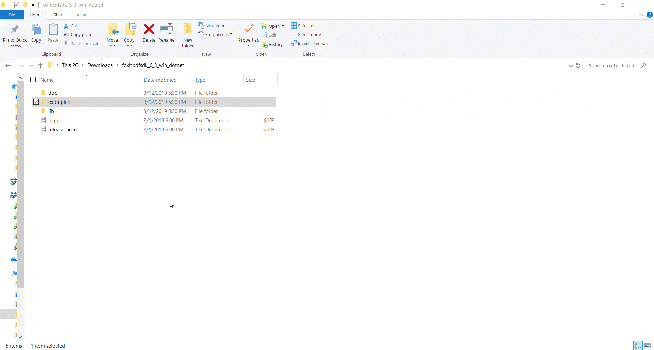This screenshot has width=654, height=350.
Task: Click the Properties icon
Action: (249, 29)
